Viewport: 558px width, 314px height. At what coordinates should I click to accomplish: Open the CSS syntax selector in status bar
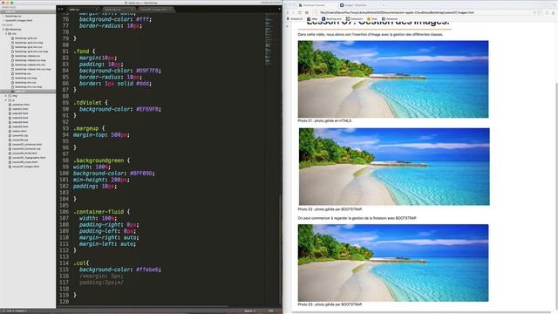tap(271, 311)
